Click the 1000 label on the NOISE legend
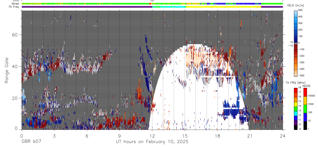Viewport: 318px width, 147px height. (311, 104)
